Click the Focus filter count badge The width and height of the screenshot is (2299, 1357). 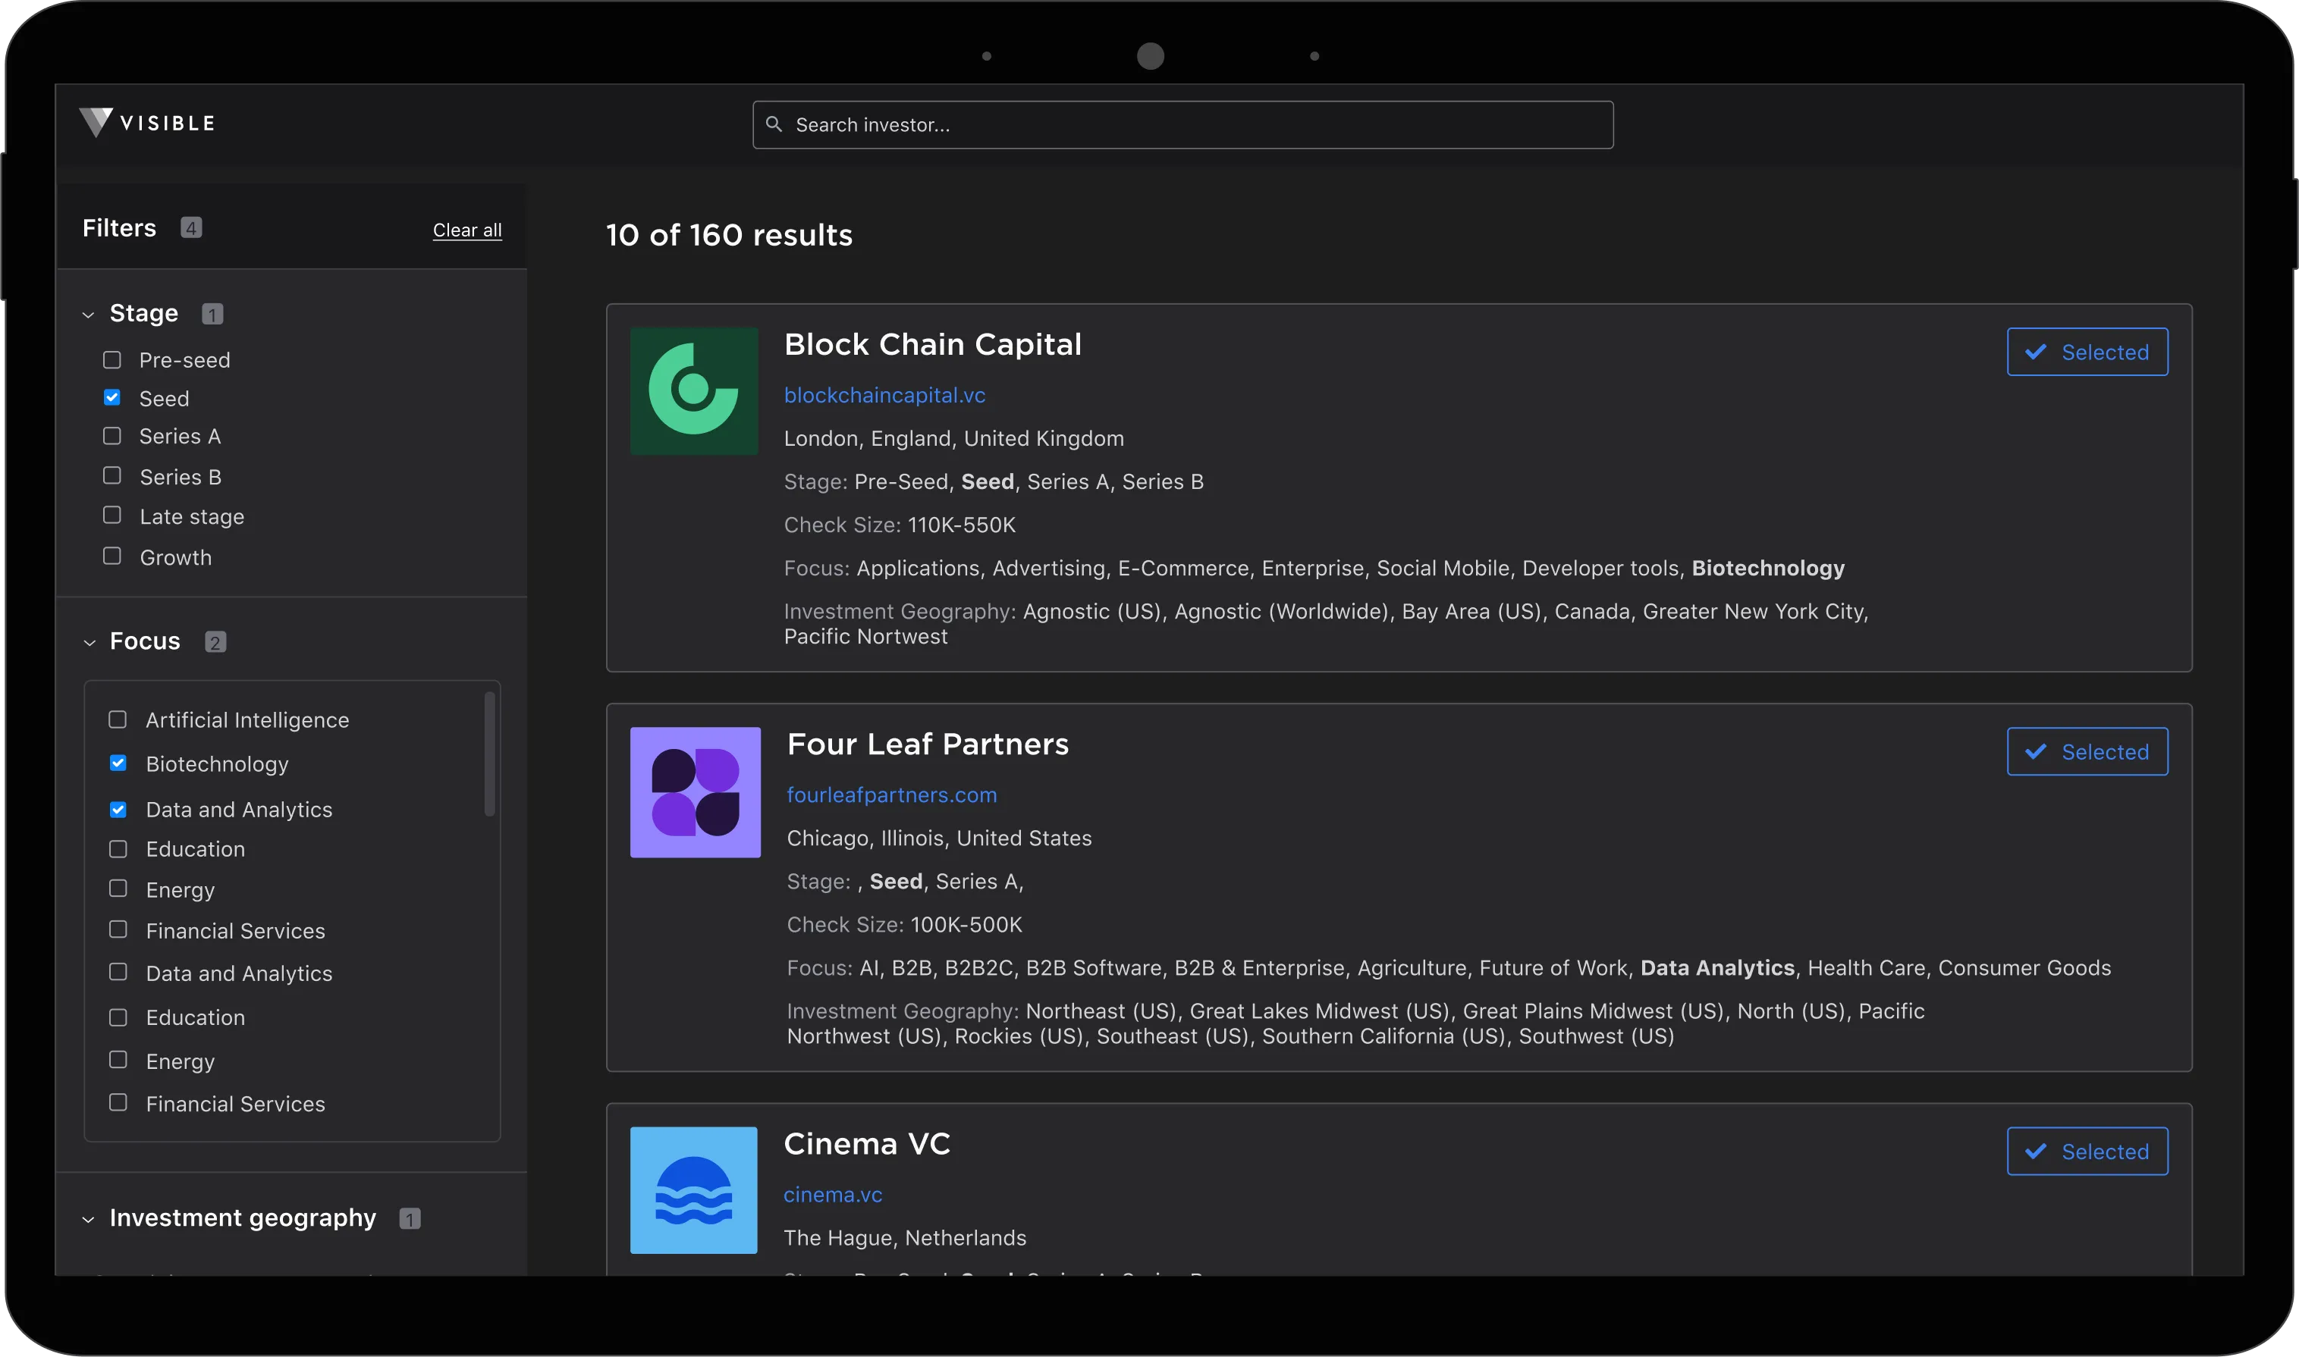[x=215, y=643]
